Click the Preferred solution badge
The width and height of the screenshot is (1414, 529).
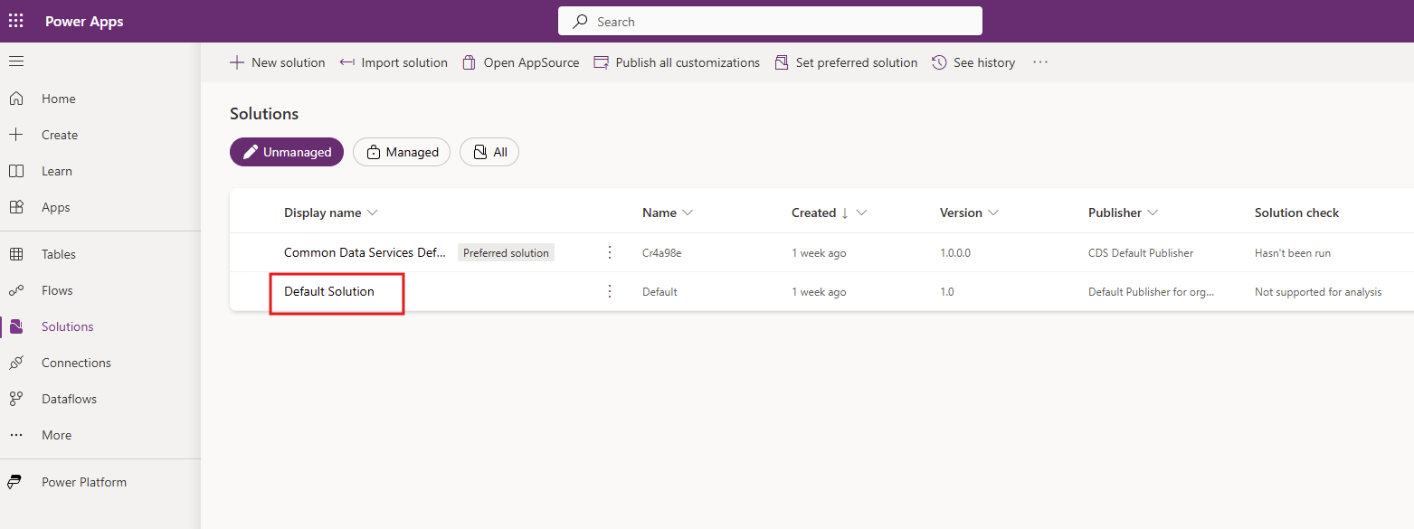[506, 253]
